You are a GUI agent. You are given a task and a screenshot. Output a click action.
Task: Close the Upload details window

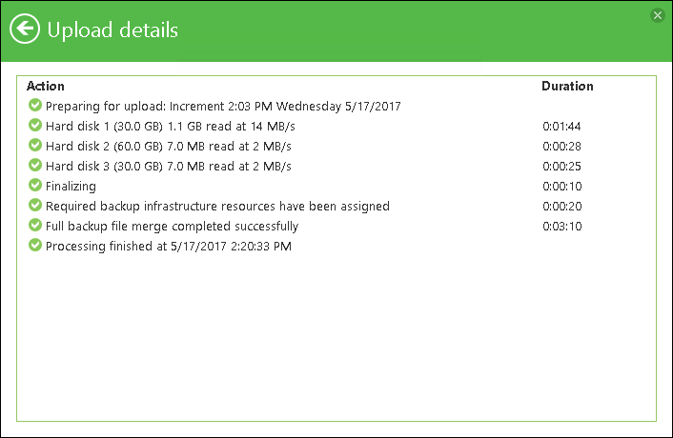(657, 15)
